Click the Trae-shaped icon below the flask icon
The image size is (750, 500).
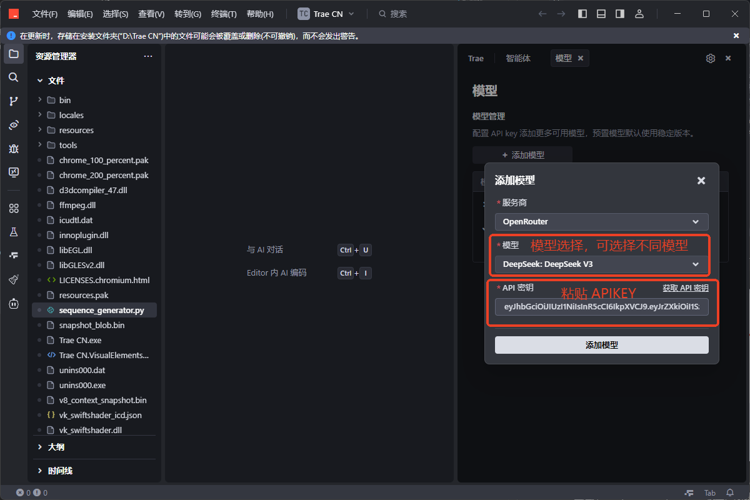click(14, 256)
